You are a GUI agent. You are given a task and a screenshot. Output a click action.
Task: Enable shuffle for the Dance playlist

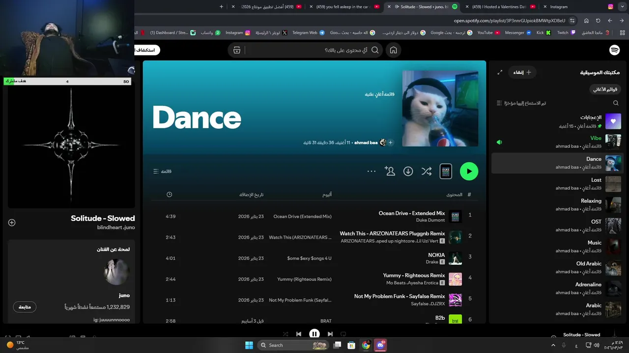(427, 171)
